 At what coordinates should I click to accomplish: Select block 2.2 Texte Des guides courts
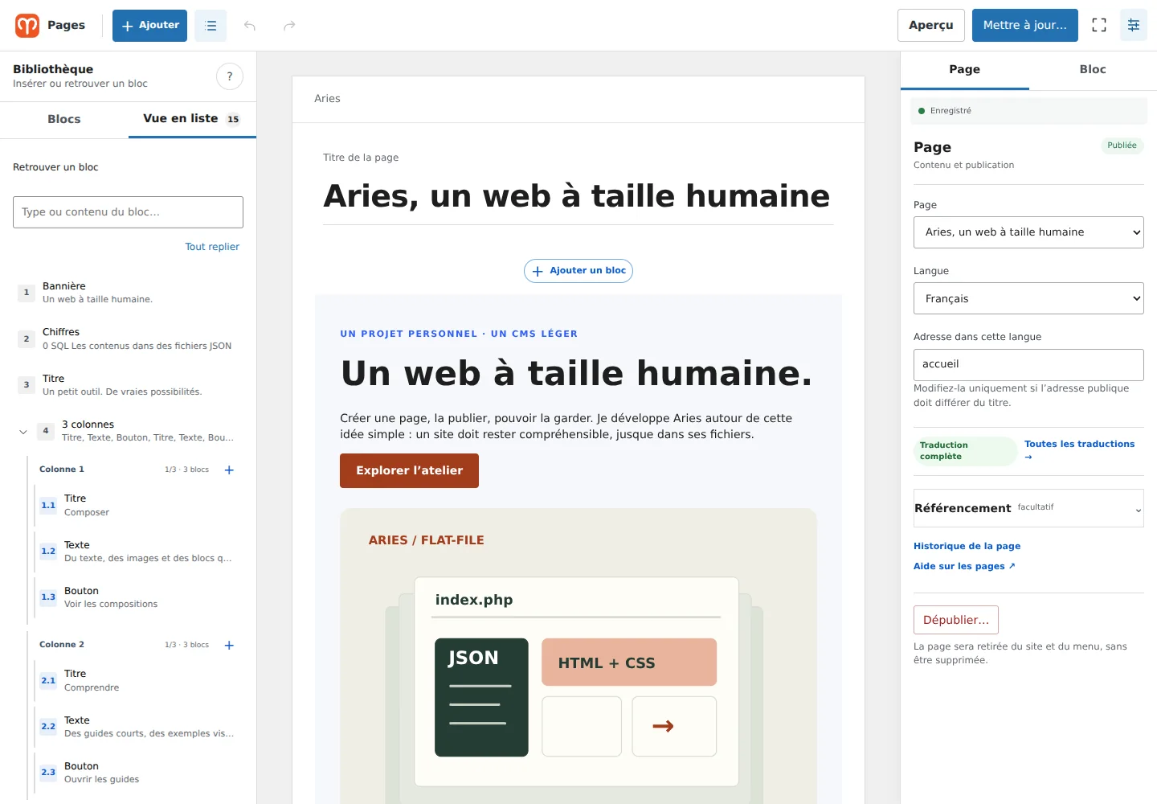tap(139, 727)
